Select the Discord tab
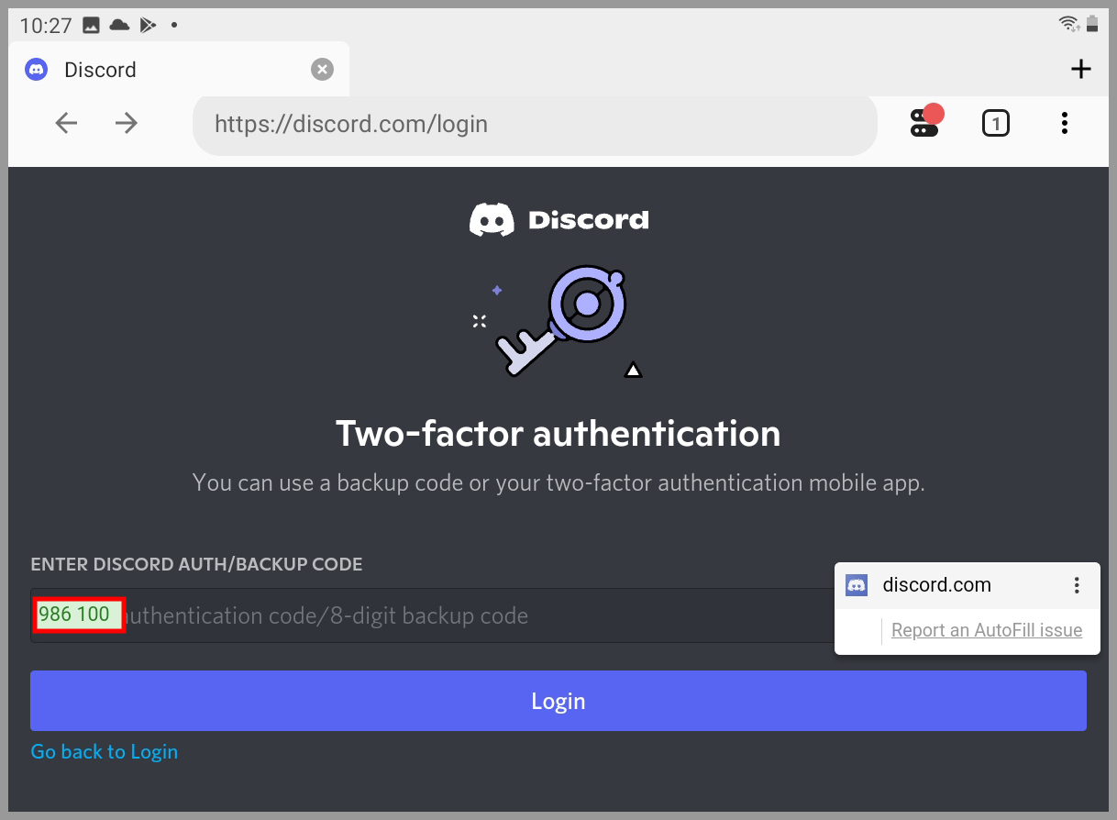The width and height of the screenshot is (1117, 820). click(x=179, y=70)
